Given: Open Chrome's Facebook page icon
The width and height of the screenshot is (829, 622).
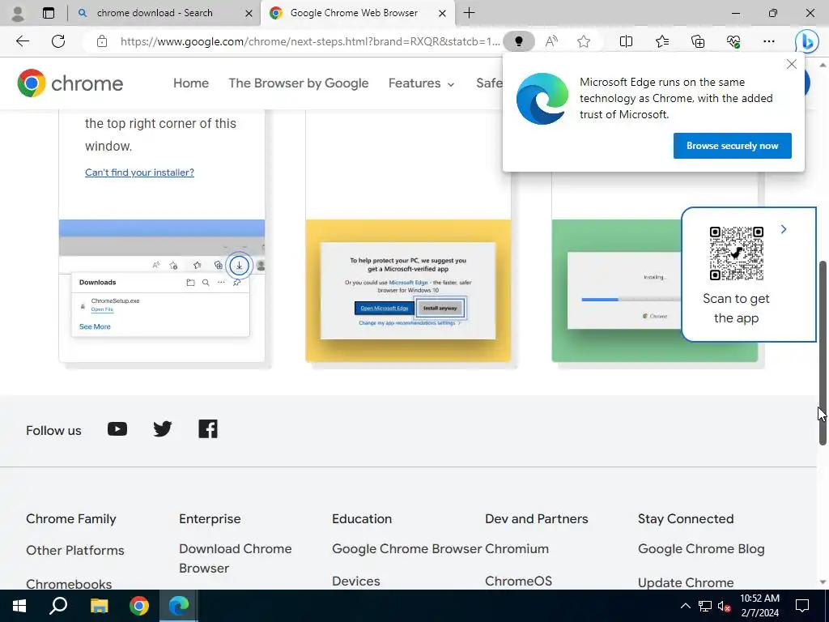Looking at the screenshot, I should point(208,429).
